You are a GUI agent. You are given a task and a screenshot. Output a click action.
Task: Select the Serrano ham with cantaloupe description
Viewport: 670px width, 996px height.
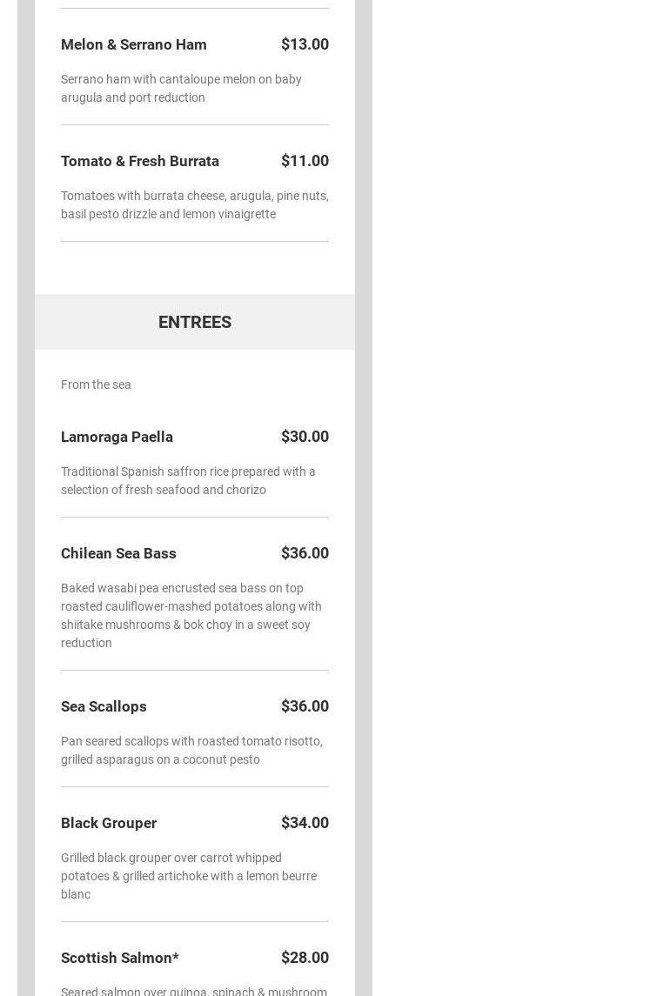[x=181, y=88]
